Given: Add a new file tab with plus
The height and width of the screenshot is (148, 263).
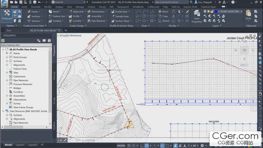Looking at the screenshot, I should click(x=66, y=30).
